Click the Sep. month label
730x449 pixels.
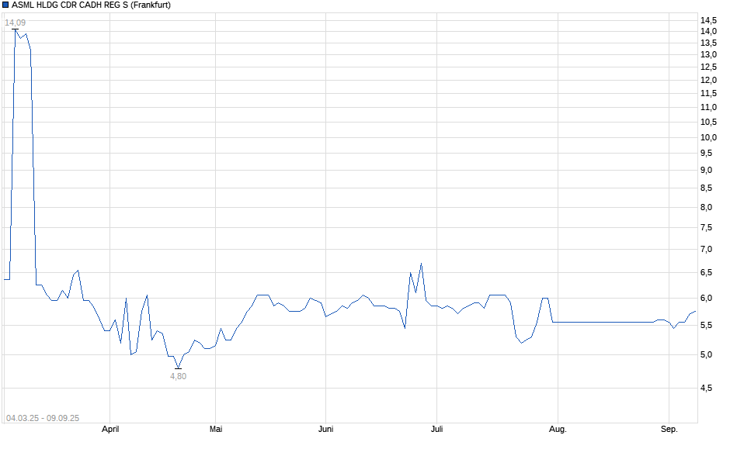(x=669, y=429)
